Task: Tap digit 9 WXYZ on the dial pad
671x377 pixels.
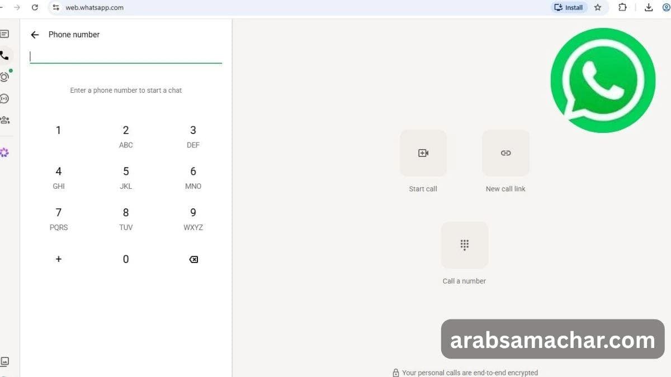Action: pos(193,219)
